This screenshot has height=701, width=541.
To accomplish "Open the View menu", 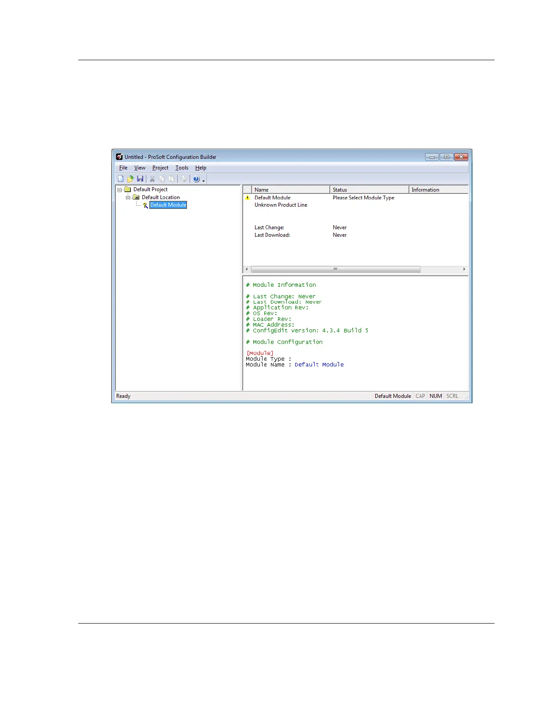I will click(x=140, y=168).
